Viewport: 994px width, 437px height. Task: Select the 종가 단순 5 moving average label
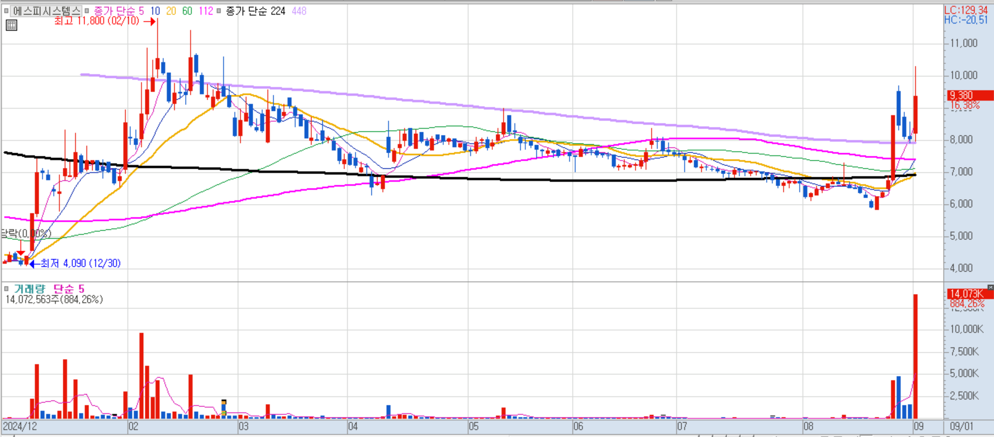point(119,11)
